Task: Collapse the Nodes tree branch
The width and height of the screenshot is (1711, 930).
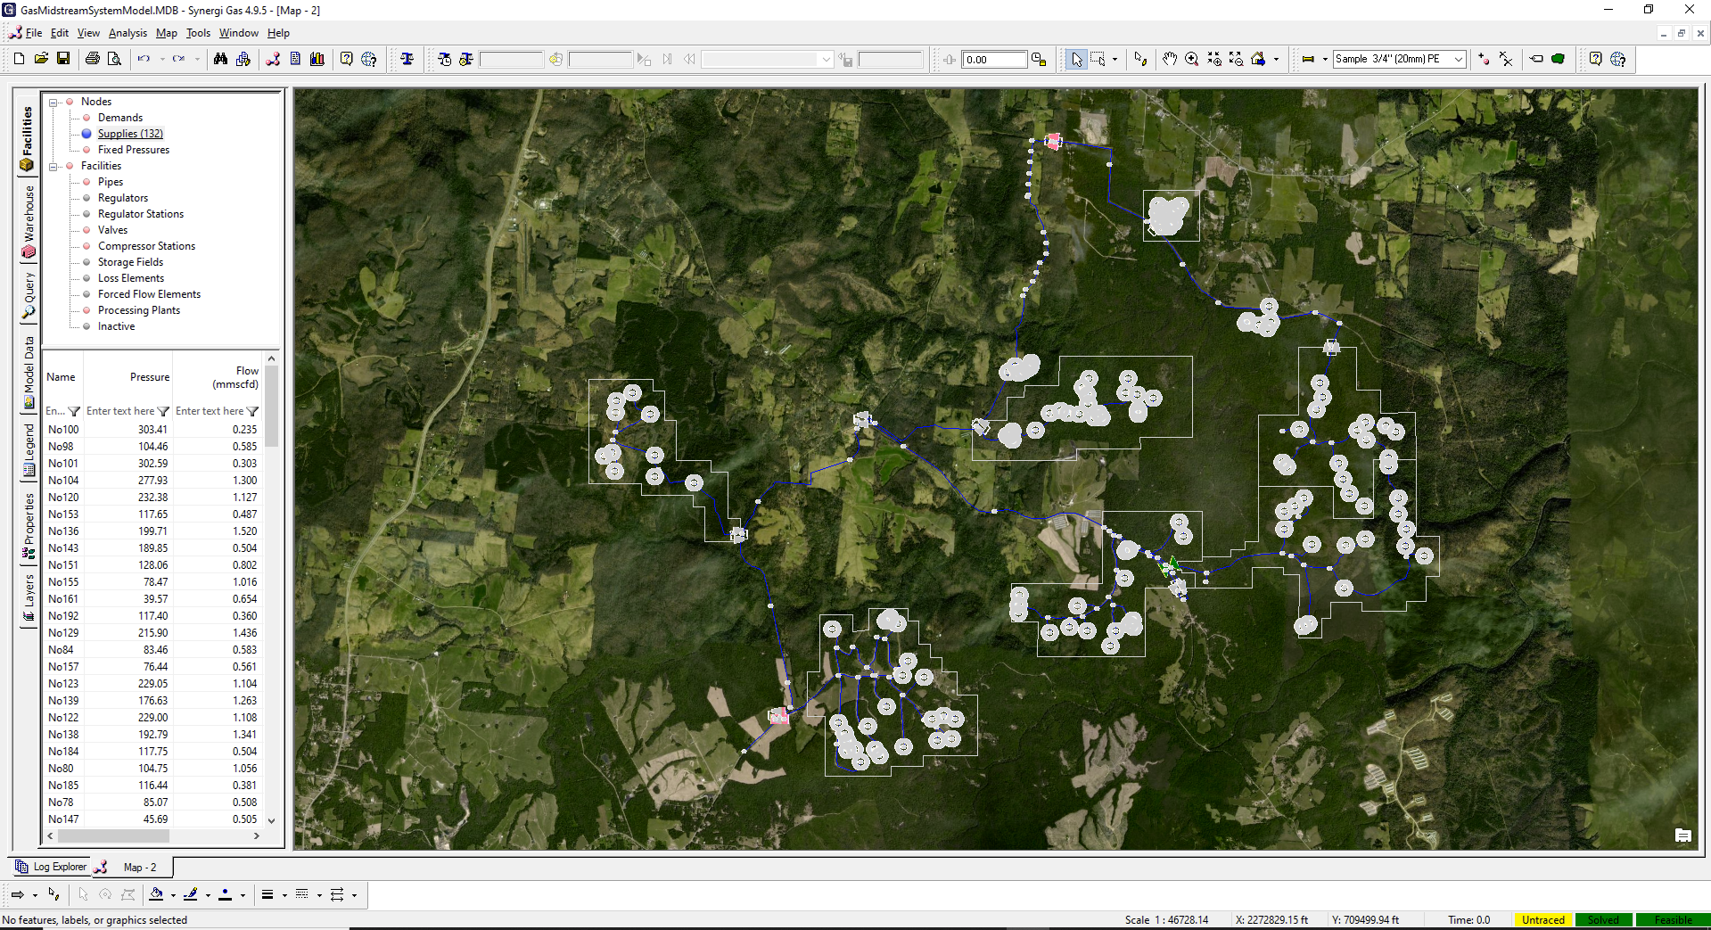Action: [53, 101]
